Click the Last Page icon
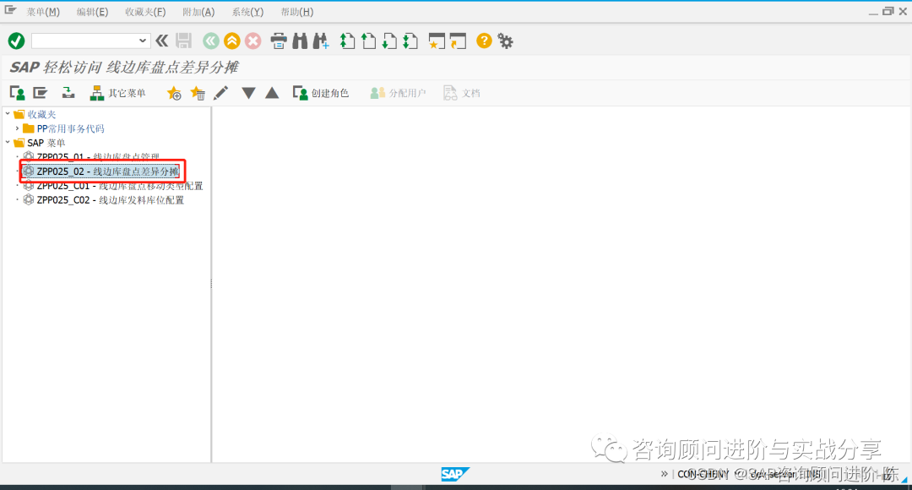912x490 pixels. (x=410, y=41)
